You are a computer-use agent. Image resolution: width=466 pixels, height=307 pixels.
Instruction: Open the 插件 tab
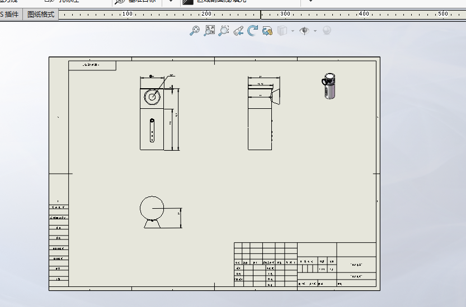click(x=11, y=14)
